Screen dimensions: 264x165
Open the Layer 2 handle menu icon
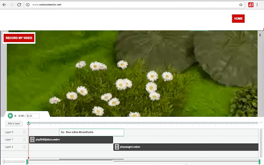tap(25, 147)
